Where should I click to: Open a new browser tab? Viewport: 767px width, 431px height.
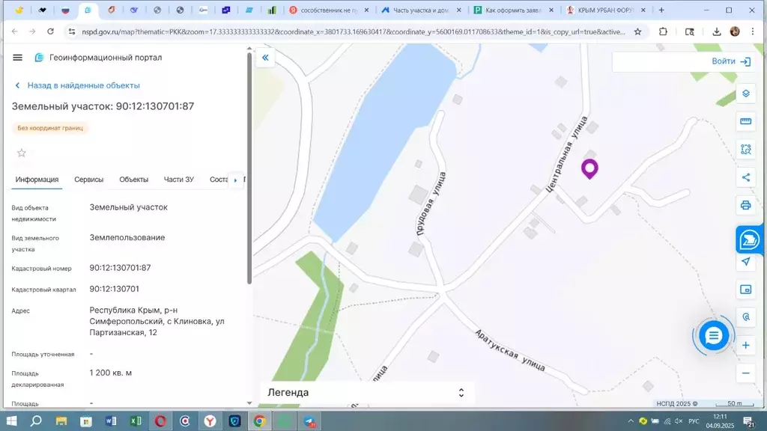[x=661, y=10]
